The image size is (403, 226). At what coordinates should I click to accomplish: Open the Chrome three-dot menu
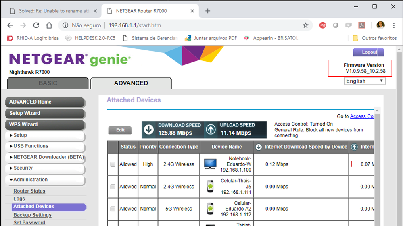pyautogui.click(x=394, y=25)
